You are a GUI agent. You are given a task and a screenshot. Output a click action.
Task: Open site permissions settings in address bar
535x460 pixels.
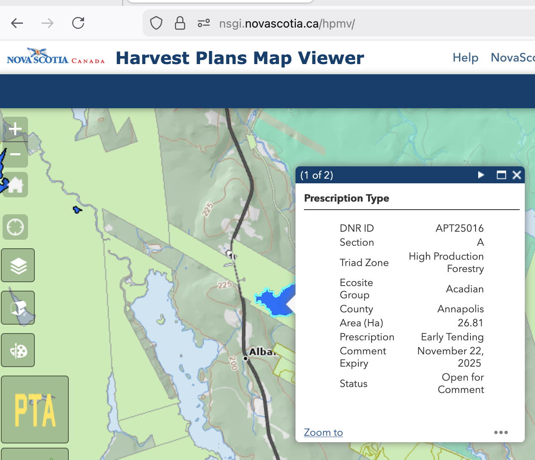[x=204, y=23]
